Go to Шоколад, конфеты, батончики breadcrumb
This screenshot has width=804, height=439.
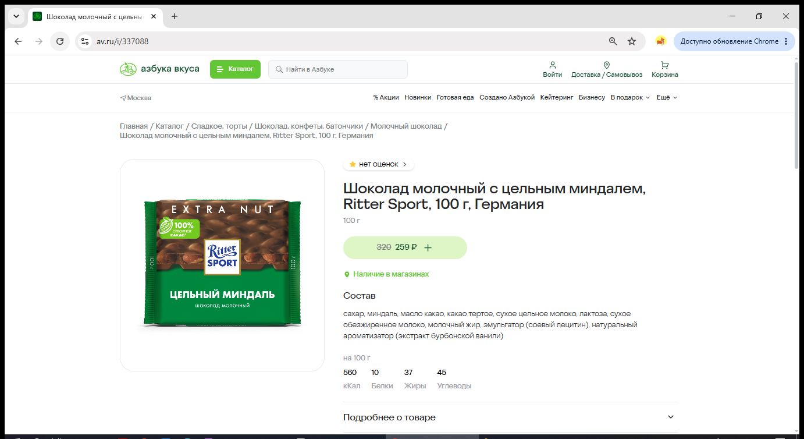click(309, 126)
